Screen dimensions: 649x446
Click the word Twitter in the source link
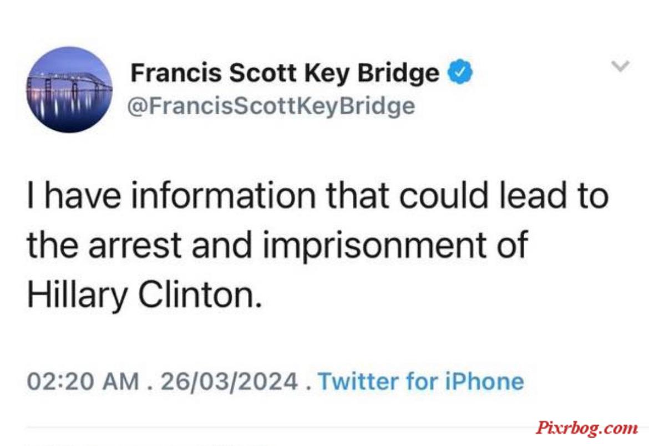click(x=358, y=381)
